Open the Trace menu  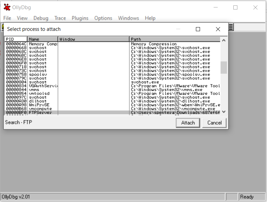60,18
